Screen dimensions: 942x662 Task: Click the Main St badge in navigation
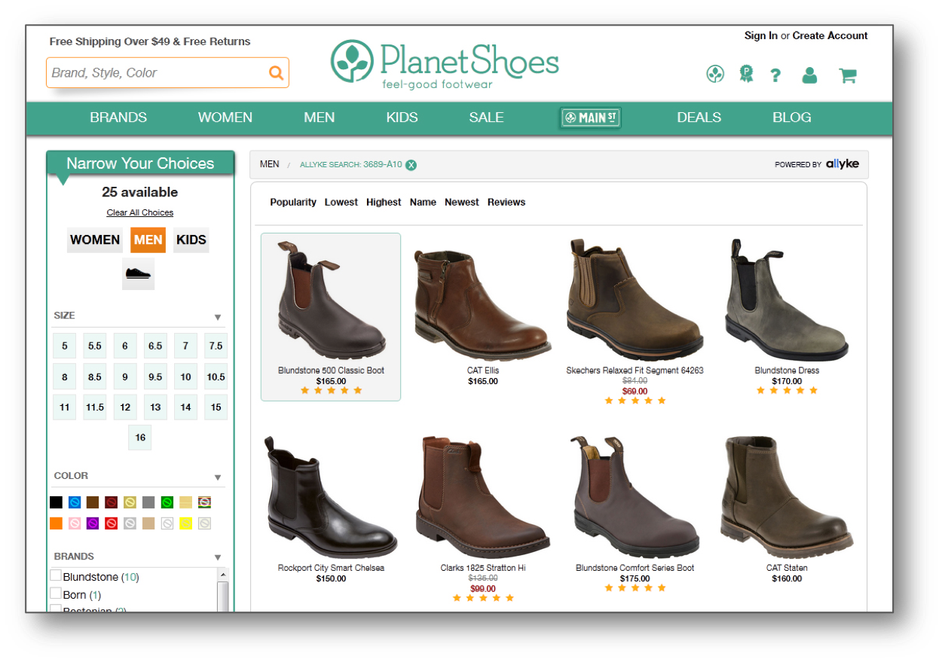coord(591,117)
